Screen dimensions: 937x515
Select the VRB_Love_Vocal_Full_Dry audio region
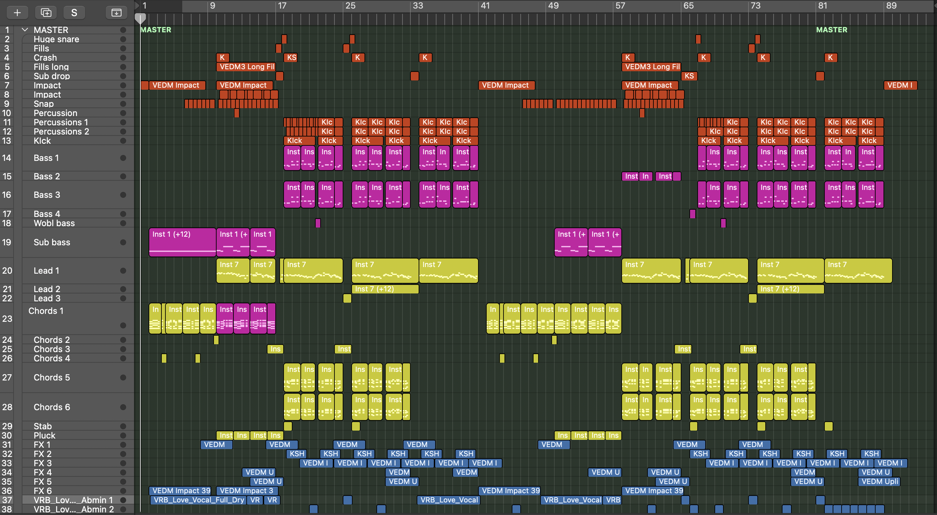198,500
